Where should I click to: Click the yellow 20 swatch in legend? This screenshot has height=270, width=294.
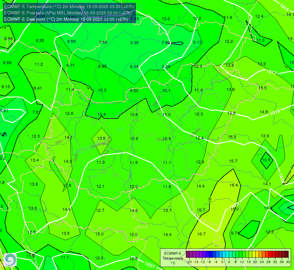[254, 254]
